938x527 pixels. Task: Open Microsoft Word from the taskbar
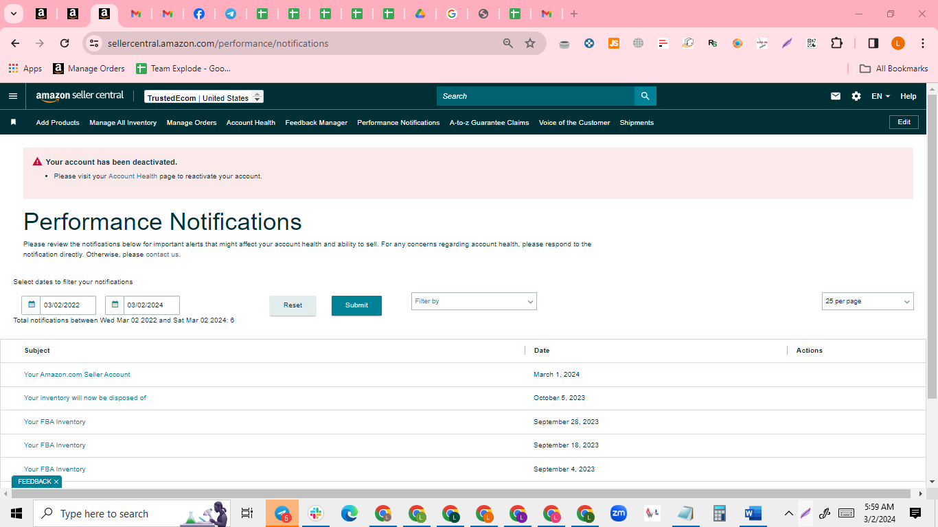click(x=753, y=513)
